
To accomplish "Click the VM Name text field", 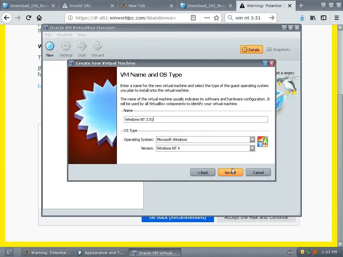I will click(196, 119).
